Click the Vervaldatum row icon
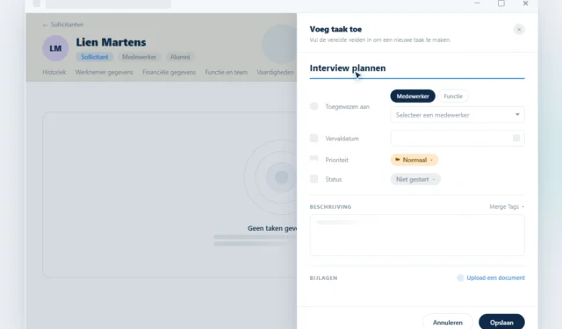562x329 pixels. click(x=314, y=139)
